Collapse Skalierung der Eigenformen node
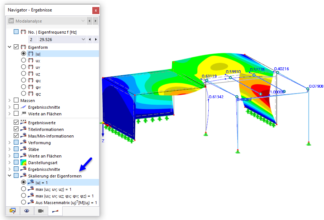 pos(10,176)
